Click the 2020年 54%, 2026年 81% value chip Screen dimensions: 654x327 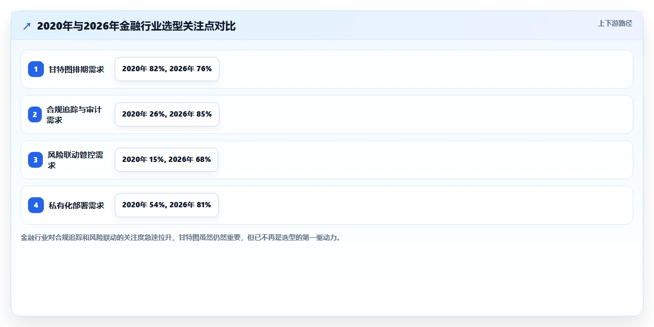(x=167, y=205)
